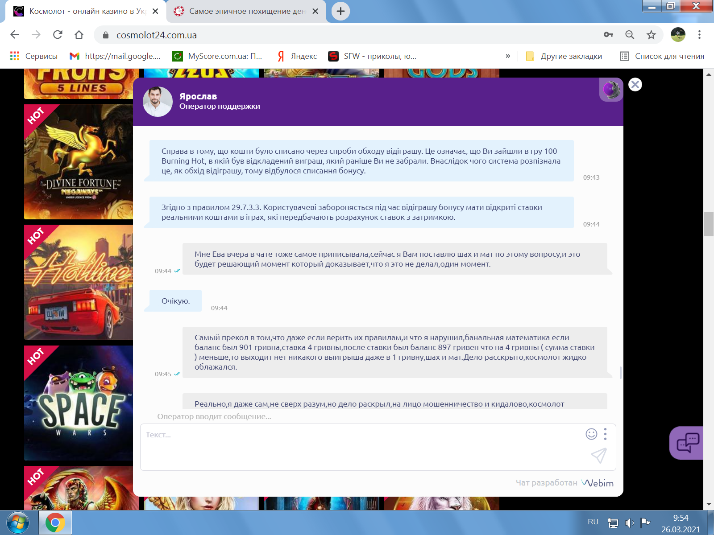Open the SFW приколы bookmark
Screen dimensions: 714x535
[x=372, y=56]
